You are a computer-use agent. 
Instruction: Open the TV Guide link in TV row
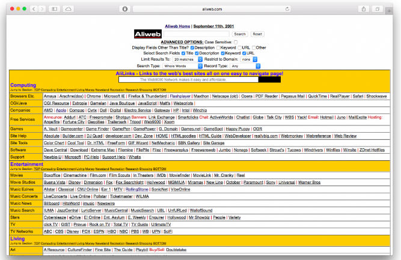coord(139,225)
